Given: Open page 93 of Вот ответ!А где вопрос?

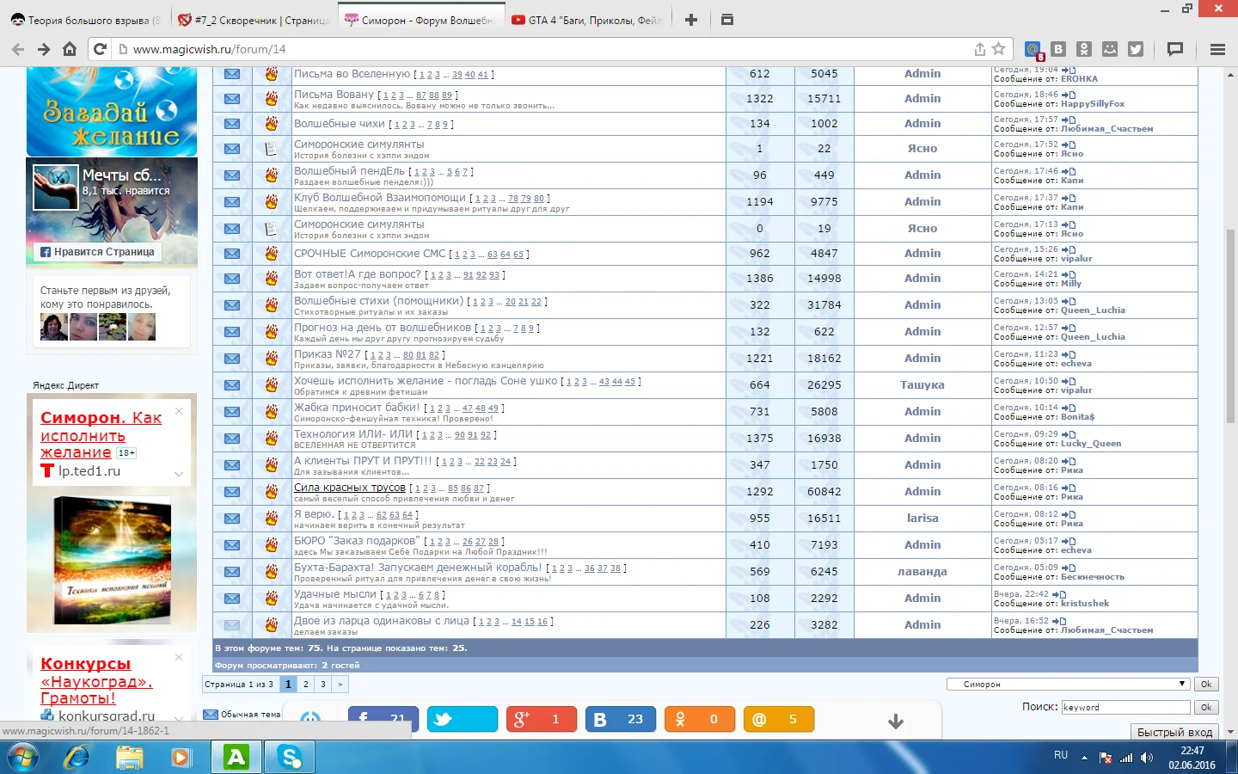Looking at the screenshot, I should click(494, 276).
